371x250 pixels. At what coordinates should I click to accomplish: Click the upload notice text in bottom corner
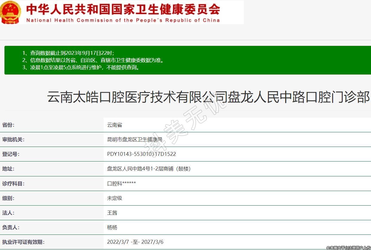tap(348, 248)
